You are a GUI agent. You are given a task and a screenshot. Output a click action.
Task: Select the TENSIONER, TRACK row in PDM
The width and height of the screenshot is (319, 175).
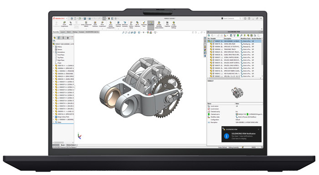click(x=234, y=49)
